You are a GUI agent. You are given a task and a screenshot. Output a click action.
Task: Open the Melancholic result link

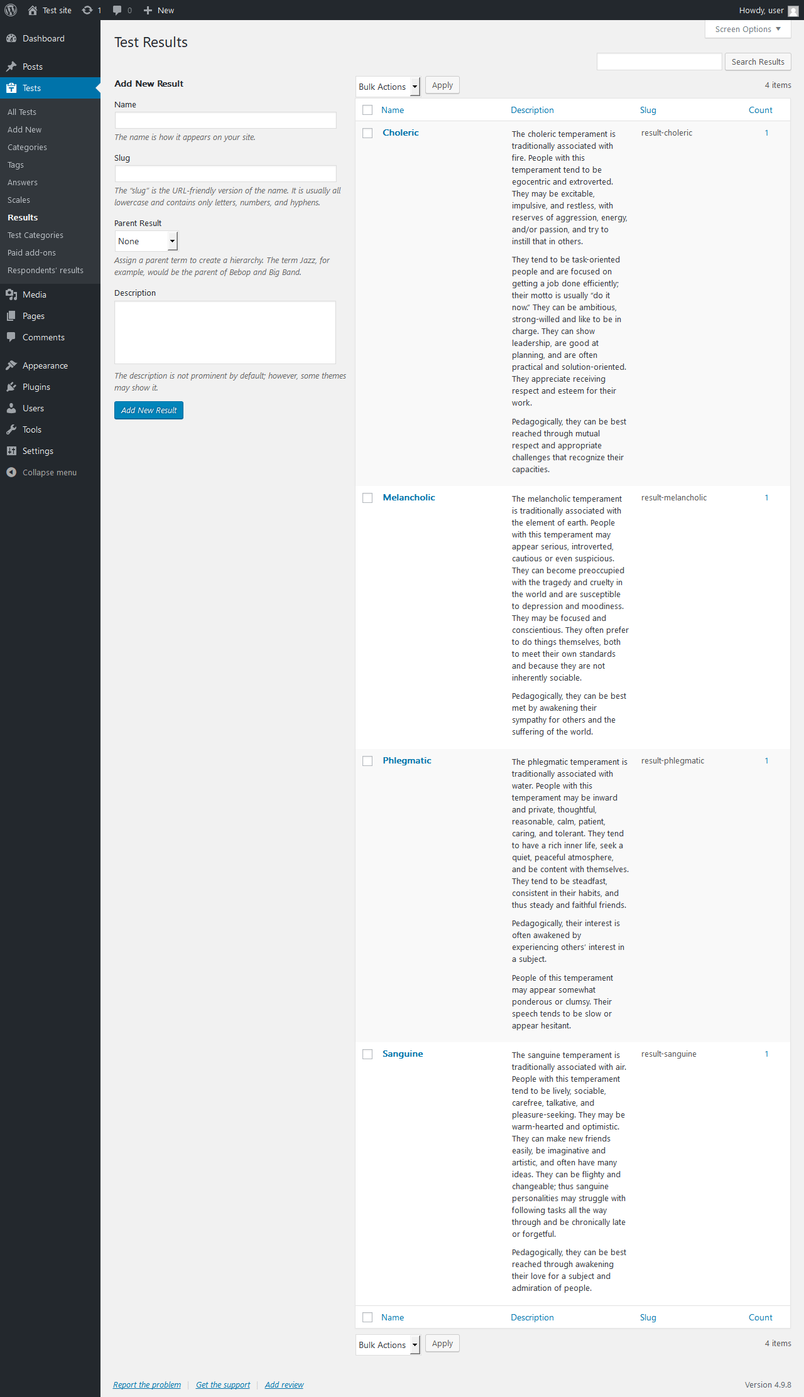(409, 497)
